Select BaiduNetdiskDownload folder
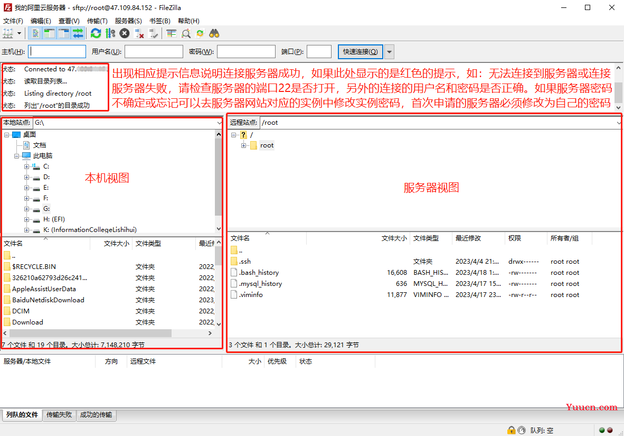 point(48,300)
